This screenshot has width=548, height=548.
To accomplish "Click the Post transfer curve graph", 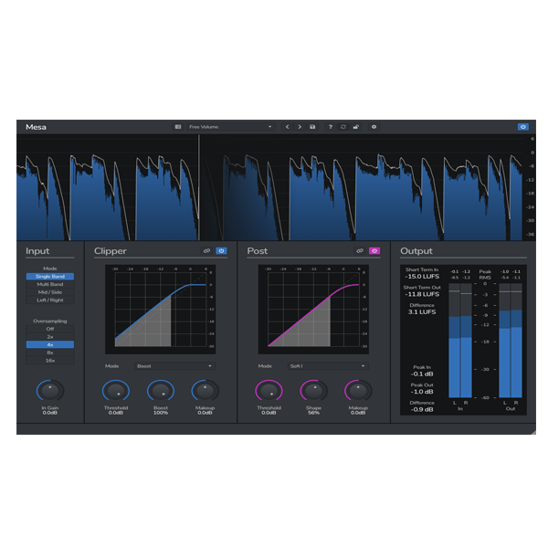I will (313, 307).
